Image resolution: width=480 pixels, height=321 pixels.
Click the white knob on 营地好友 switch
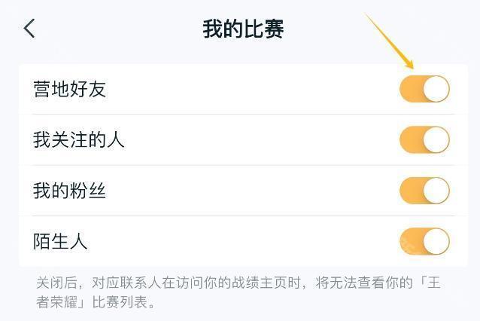[436, 89]
